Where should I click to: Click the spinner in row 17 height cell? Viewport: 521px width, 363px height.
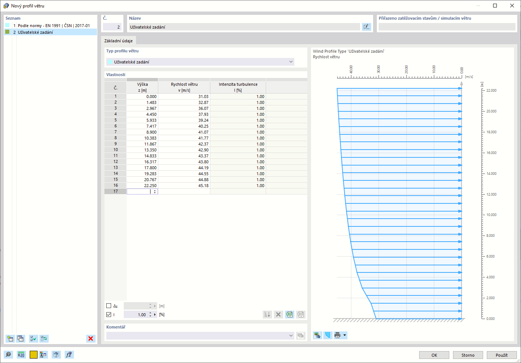pos(155,192)
